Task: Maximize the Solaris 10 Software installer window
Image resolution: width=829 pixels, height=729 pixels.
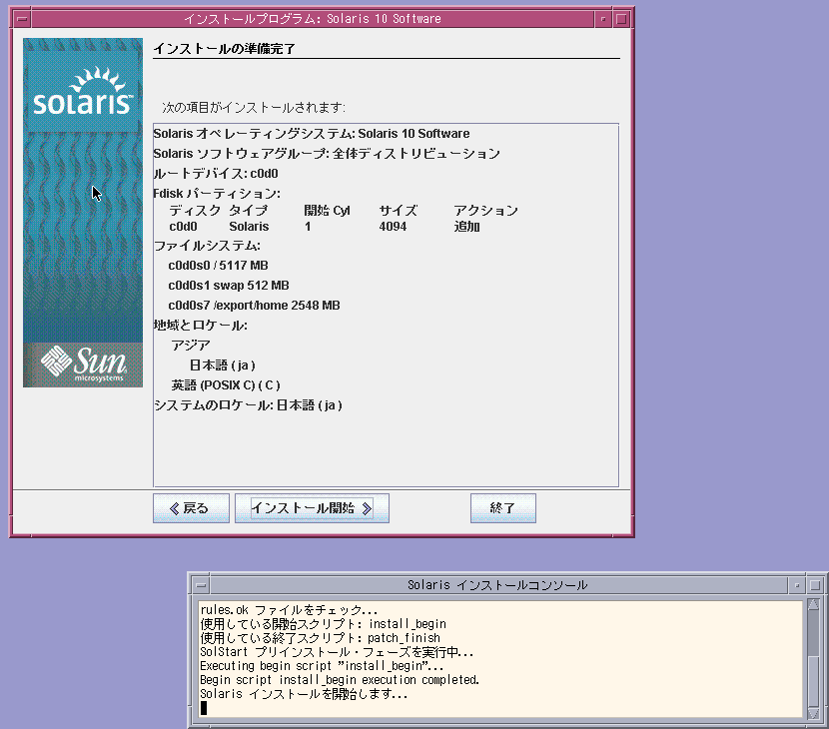Action: [x=621, y=19]
